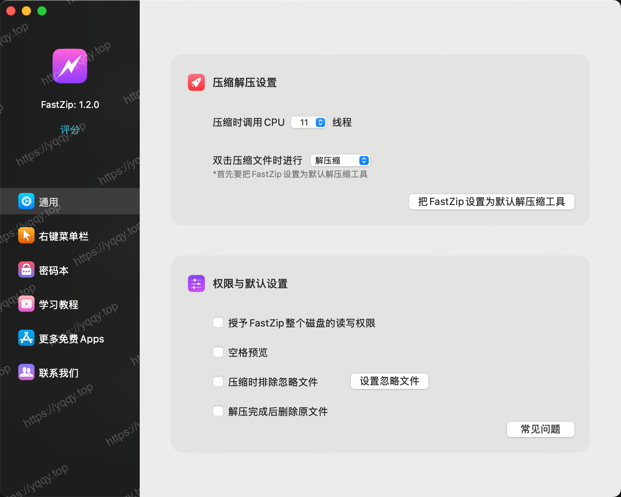Enable 解压完成后删除原文件 checkbox
Viewport: 621px width, 497px height.
pyautogui.click(x=218, y=411)
